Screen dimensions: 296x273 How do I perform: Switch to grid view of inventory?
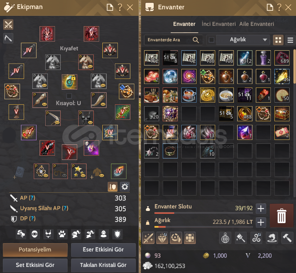coord(278,40)
